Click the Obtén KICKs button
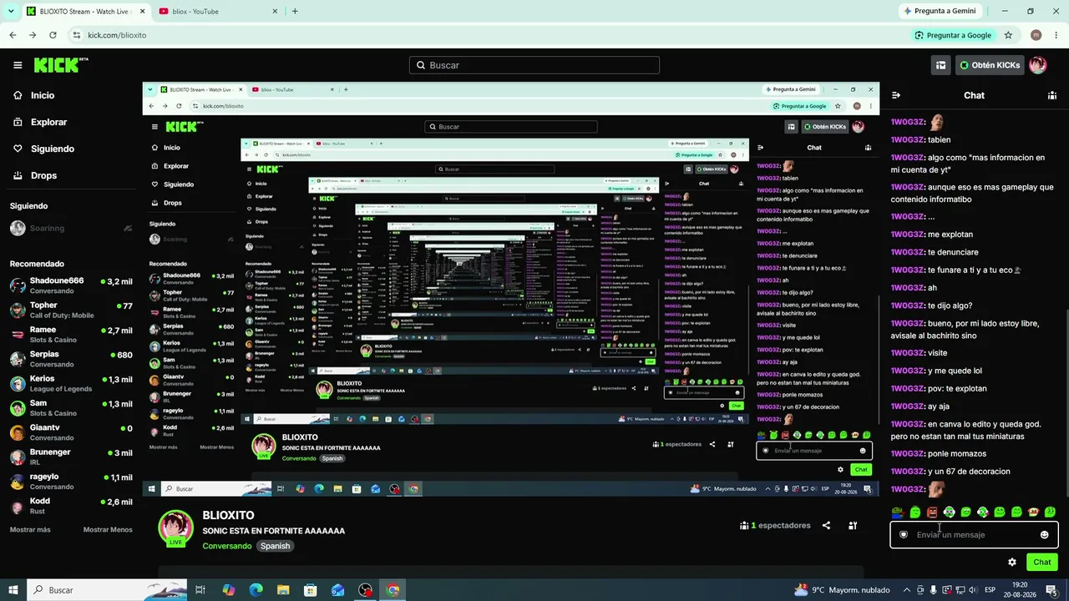The image size is (1069, 601). point(989,65)
